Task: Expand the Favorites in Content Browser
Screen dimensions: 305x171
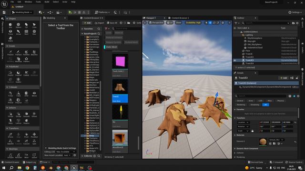Action: pos(82,28)
